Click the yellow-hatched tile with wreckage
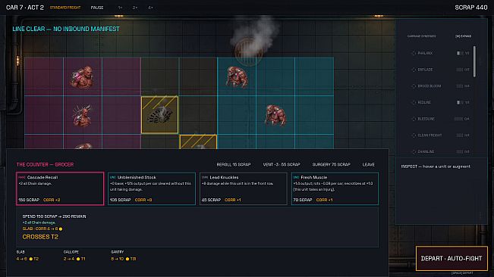This screenshot has width=494, height=277. point(159,115)
